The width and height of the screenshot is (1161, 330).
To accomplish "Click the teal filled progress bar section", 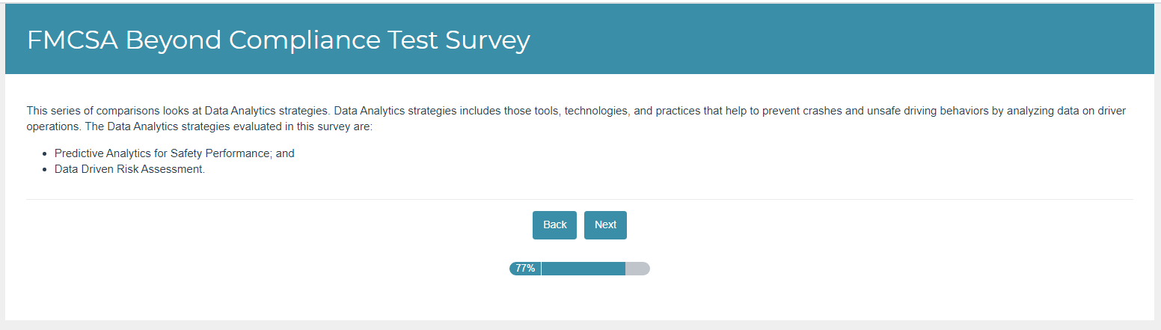I will (x=583, y=269).
